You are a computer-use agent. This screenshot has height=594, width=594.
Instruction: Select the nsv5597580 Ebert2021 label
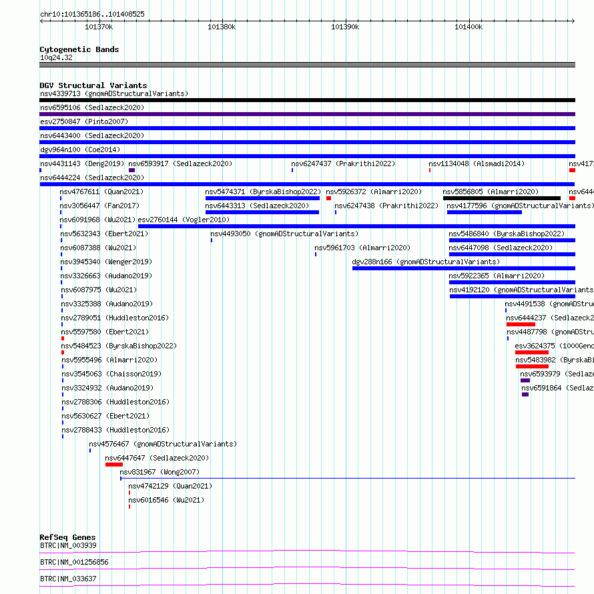[x=105, y=332]
